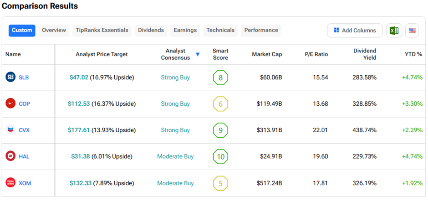Switch to the Overview tab
Viewport: 428px width, 202px height.
click(x=54, y=31)
